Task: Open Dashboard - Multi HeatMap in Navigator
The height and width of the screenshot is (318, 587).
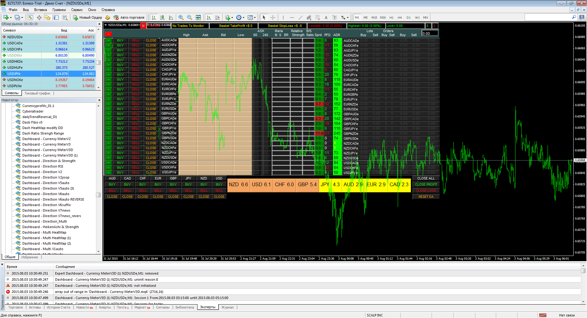Action: (44, 232)
